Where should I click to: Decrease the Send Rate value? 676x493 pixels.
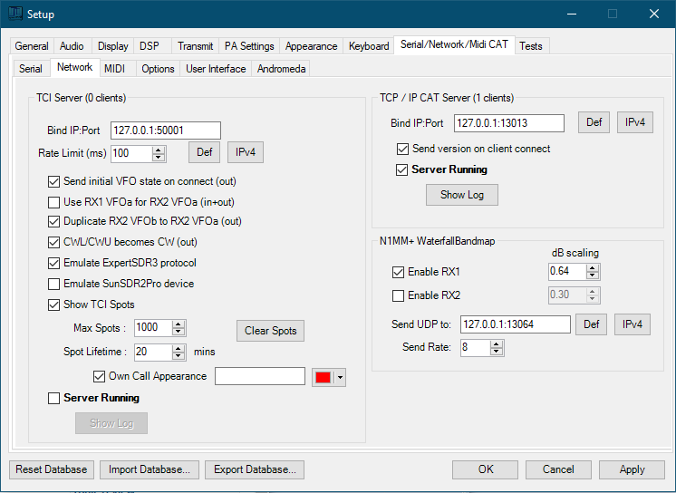[x=497, y=352]
